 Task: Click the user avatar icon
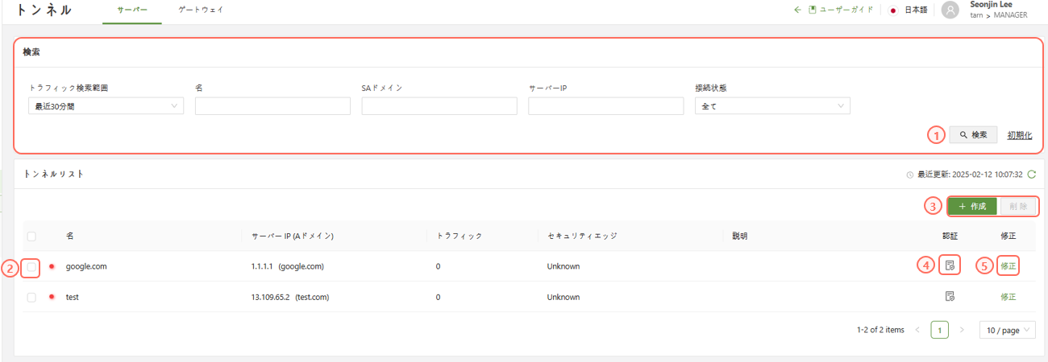click(x=950, y=10)
